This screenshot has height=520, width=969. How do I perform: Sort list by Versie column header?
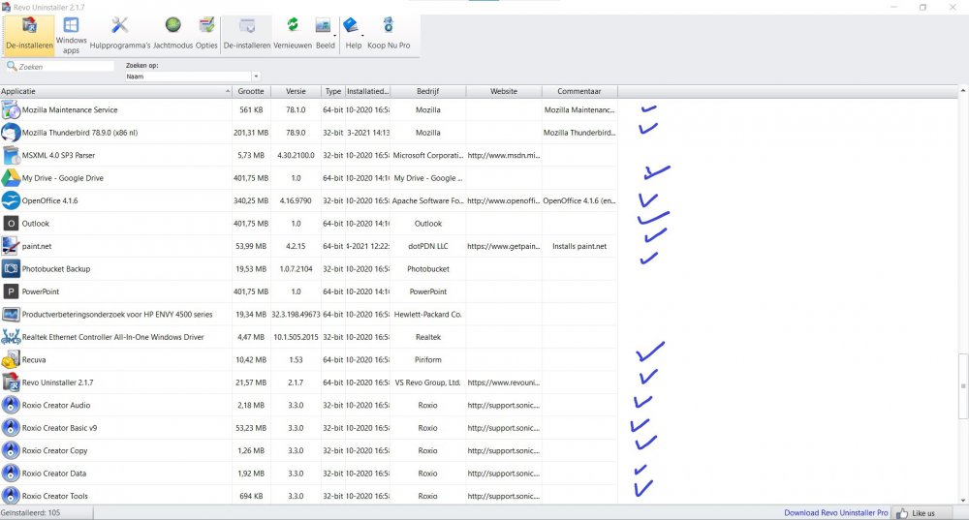(x=296, y=92)
